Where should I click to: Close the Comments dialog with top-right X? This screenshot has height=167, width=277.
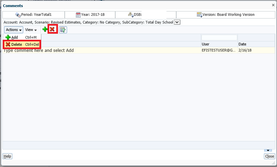click(x=273, y=5)
